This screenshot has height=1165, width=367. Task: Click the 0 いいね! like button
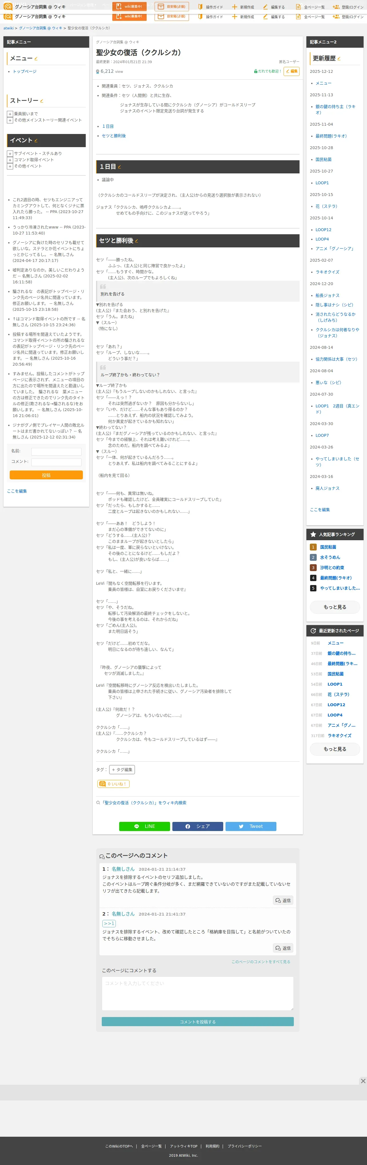[x=113, y=784]
